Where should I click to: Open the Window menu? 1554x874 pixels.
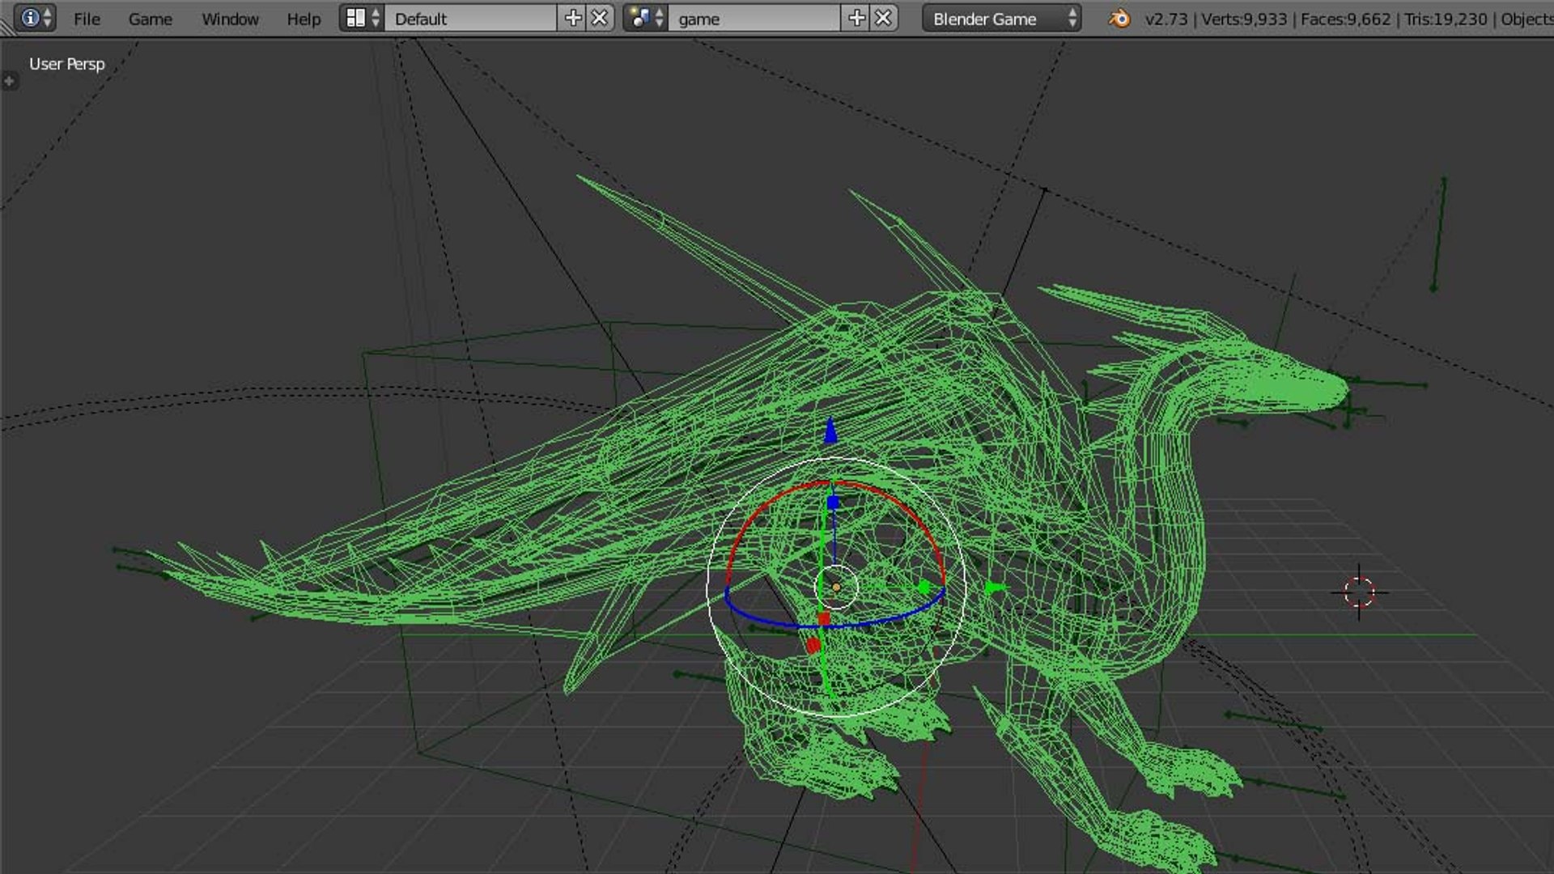pyautogui.click(x=230, y=19)
